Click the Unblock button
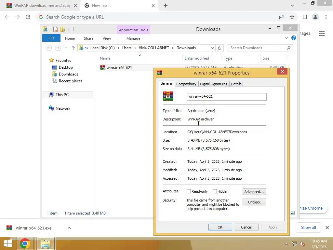 click(x=254, y=202)
